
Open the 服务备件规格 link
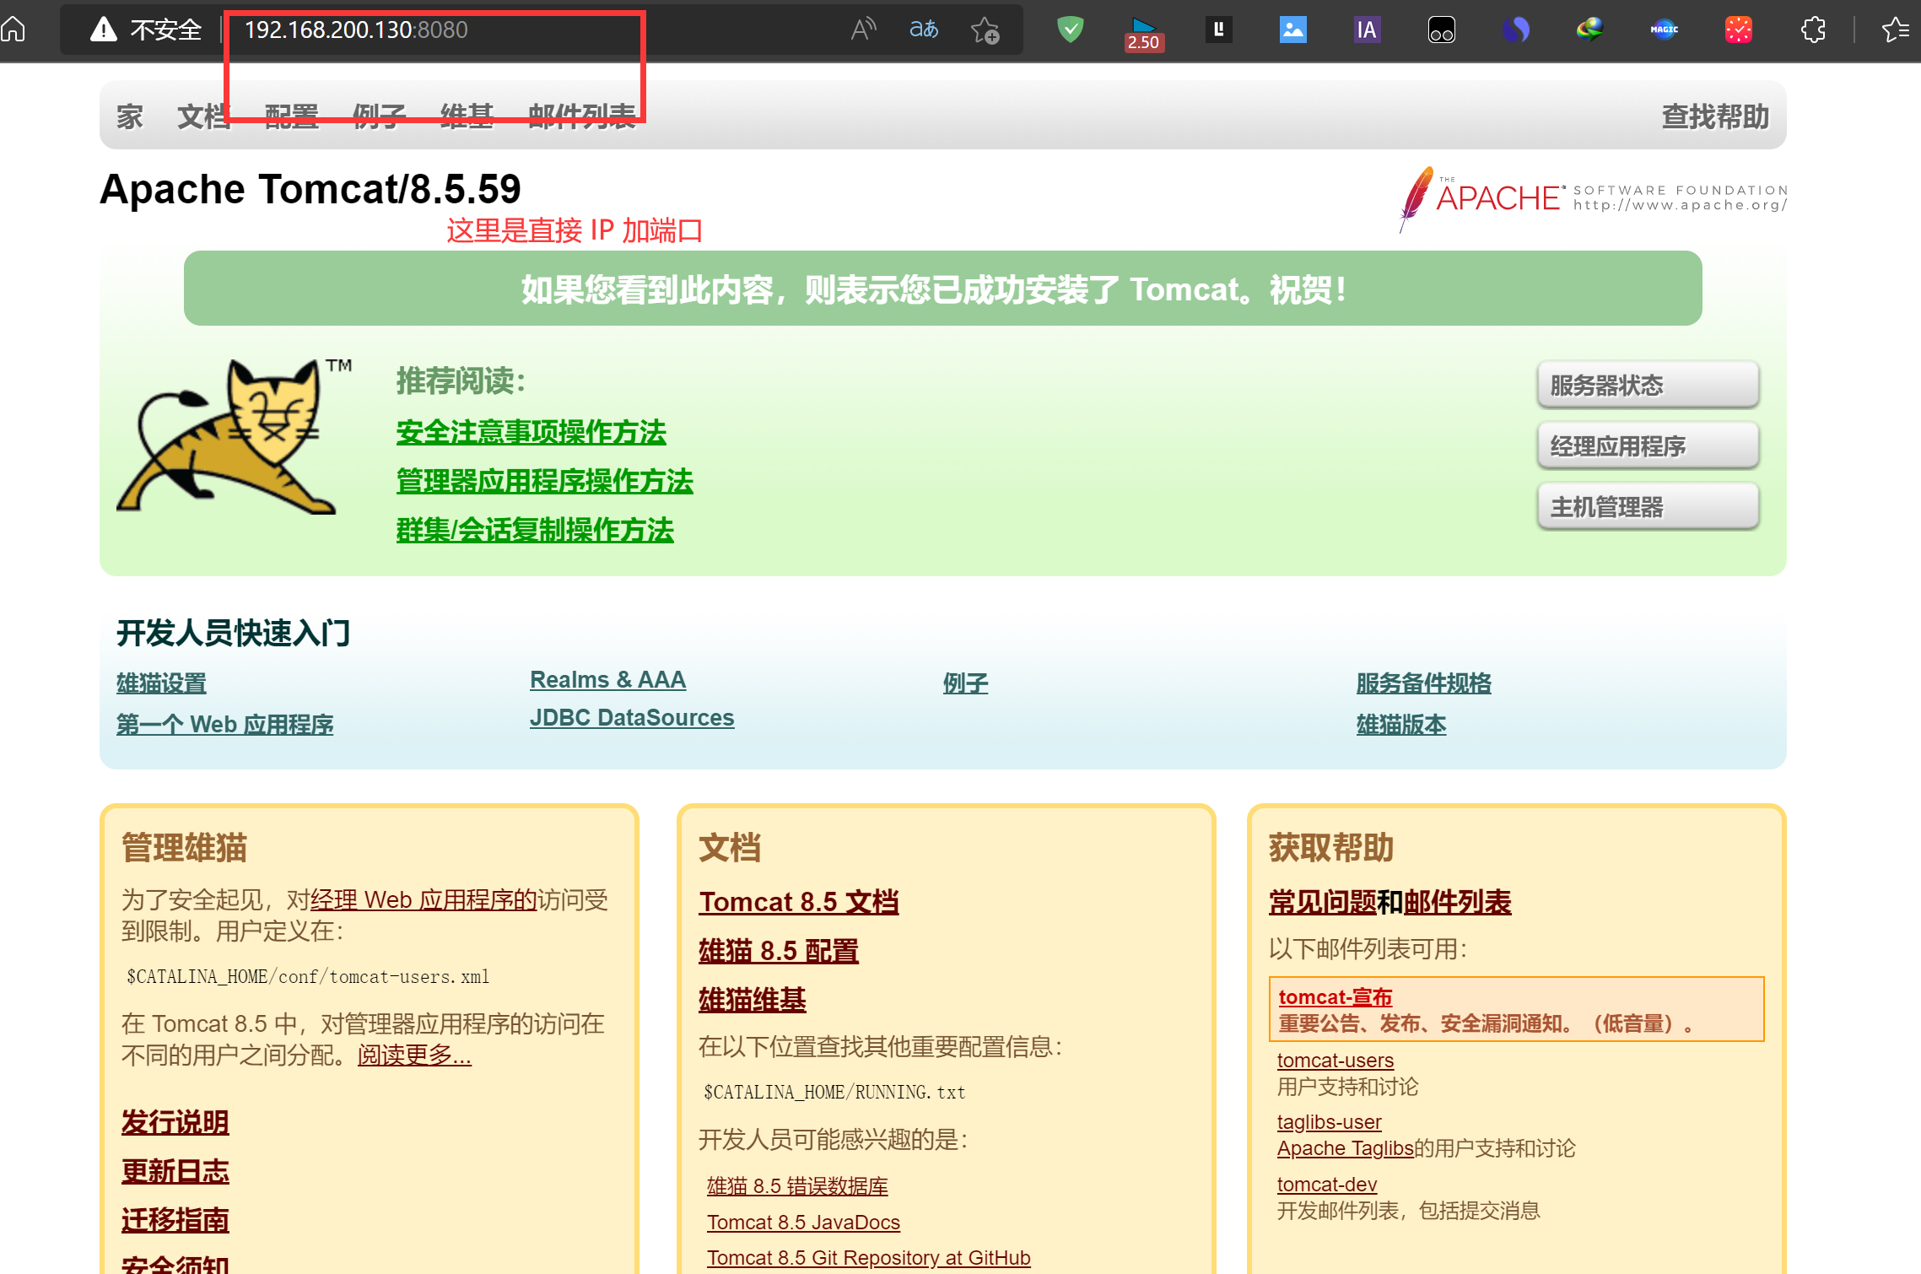coord(1423,683)
